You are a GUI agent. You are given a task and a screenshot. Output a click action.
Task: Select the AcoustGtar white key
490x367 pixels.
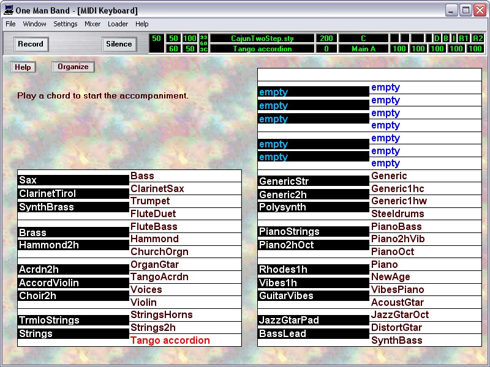tap(425, 302)
